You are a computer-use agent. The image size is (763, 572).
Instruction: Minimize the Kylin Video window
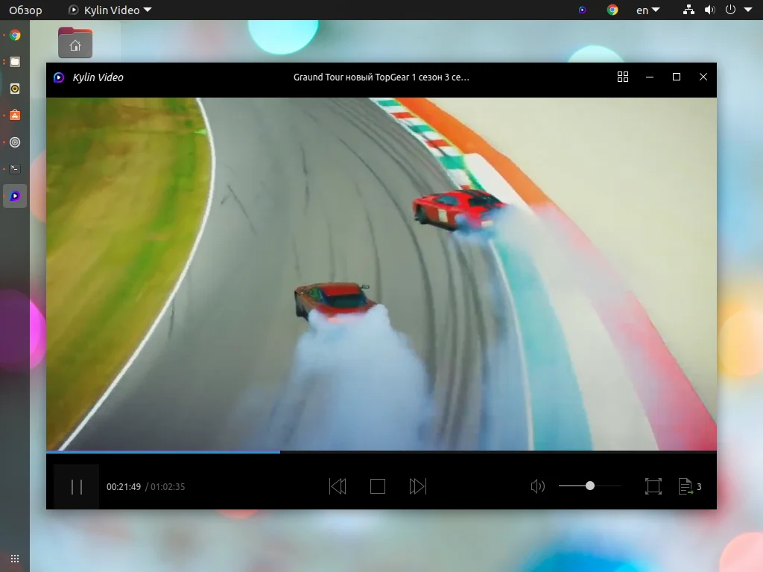(x=650, y=77)
